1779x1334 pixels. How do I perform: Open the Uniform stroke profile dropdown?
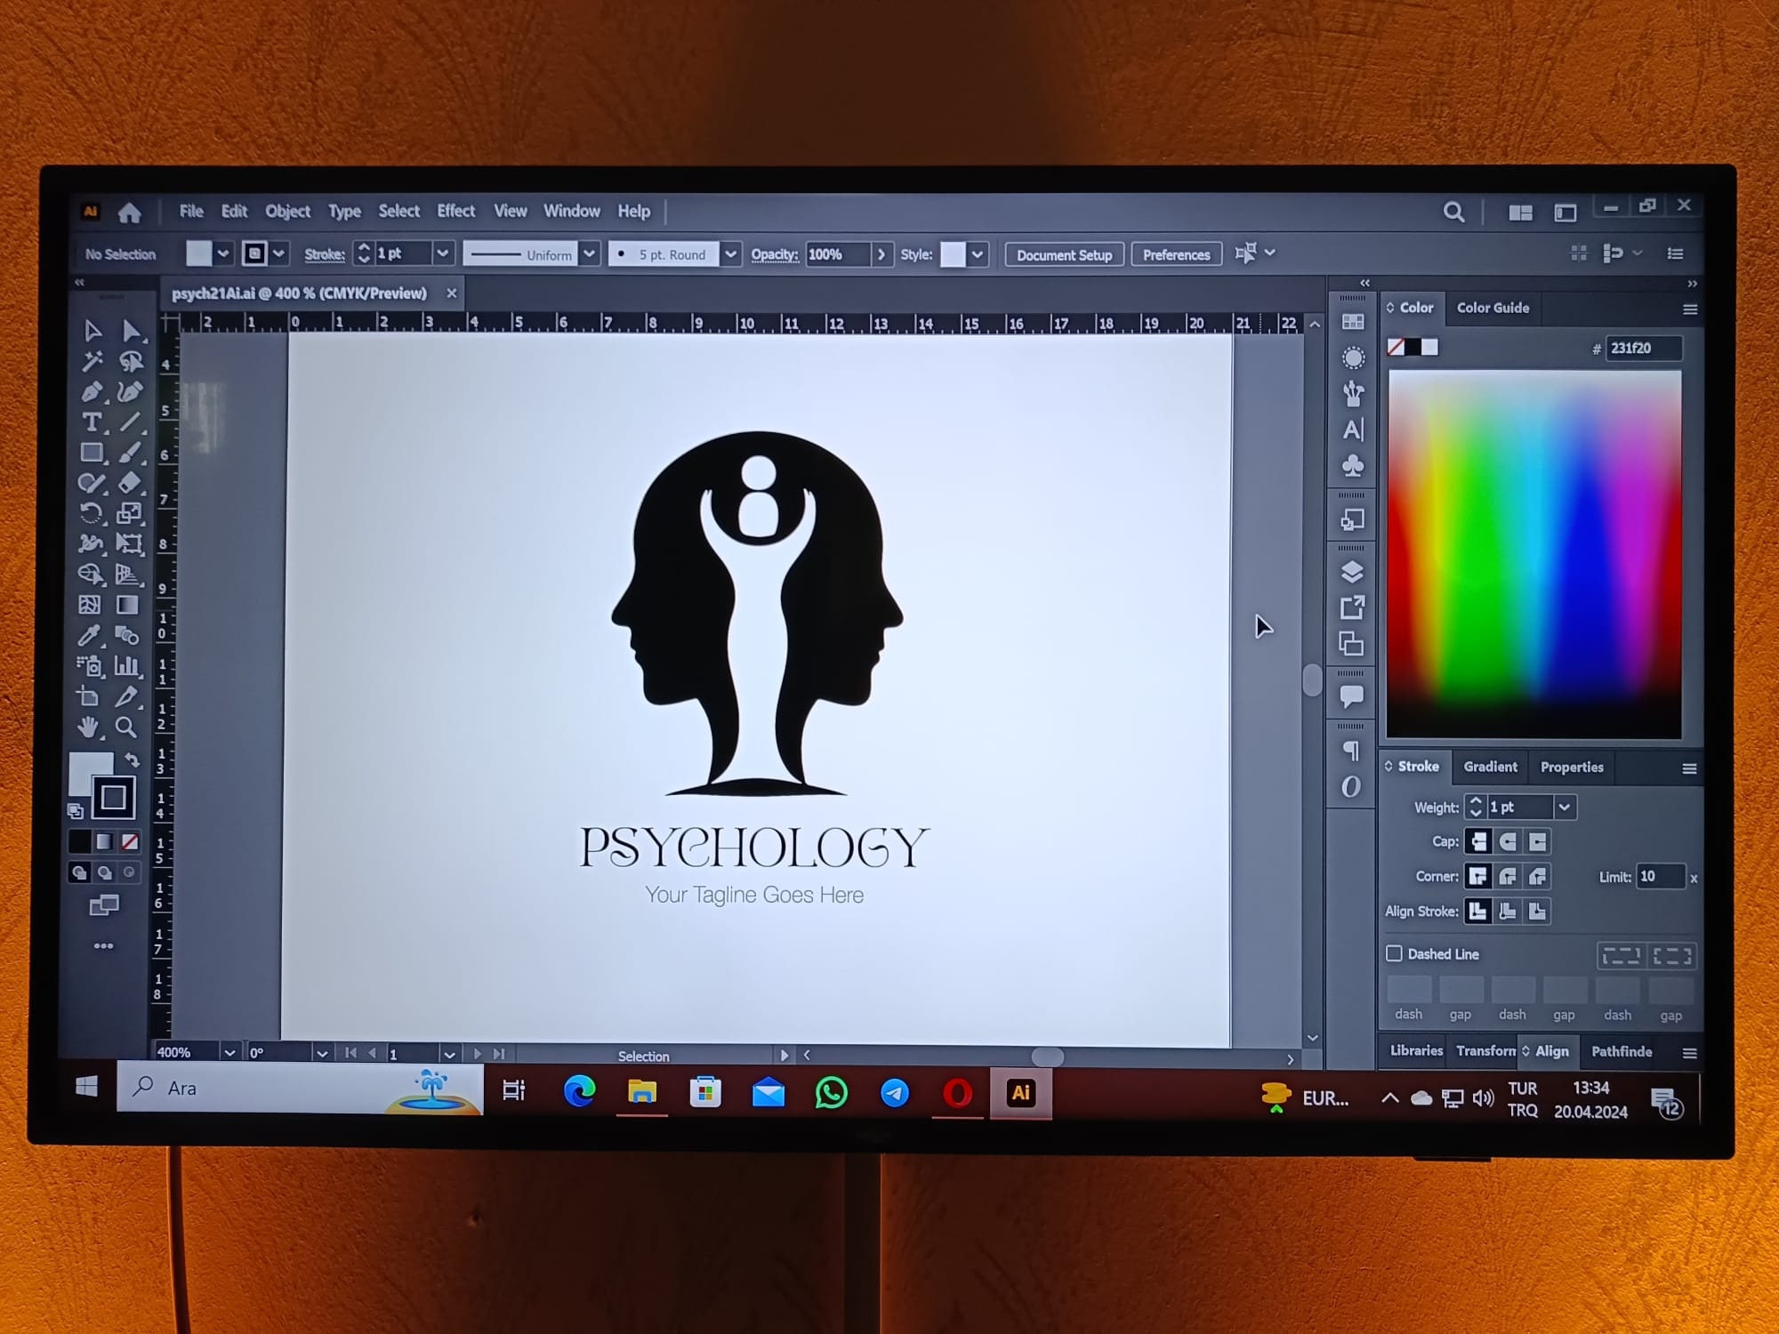tap(589, 254)
